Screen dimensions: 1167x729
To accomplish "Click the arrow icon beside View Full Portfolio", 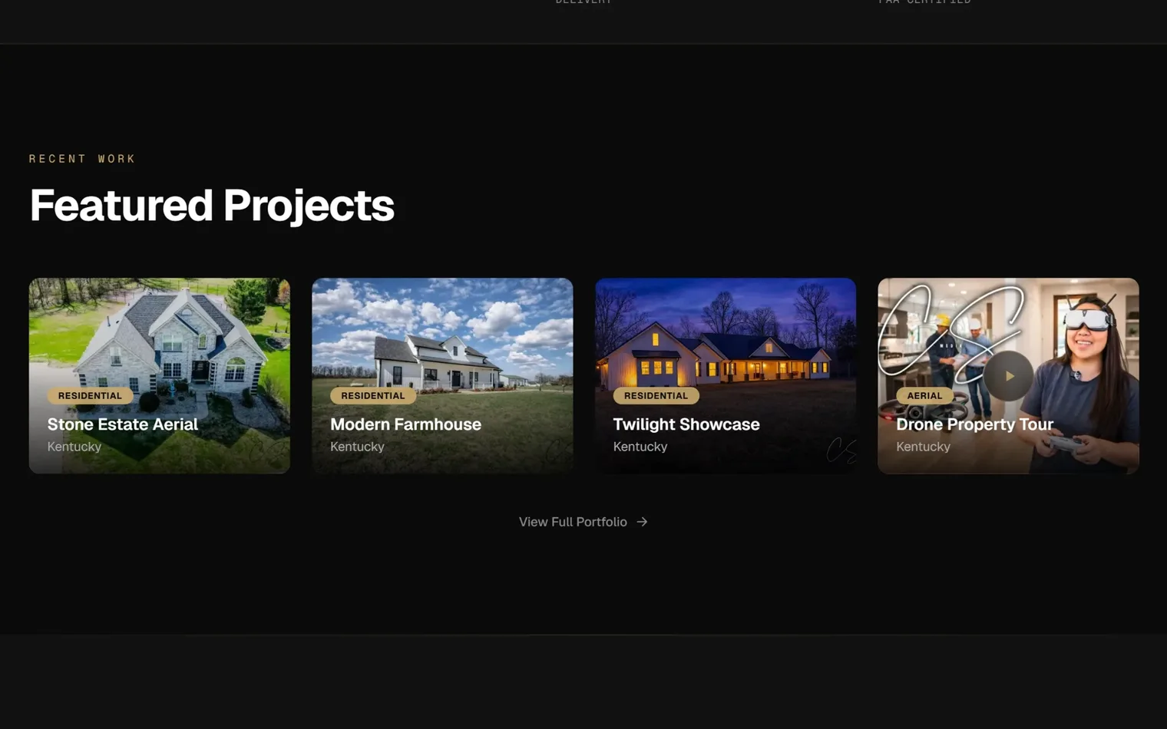I will 641,521.
